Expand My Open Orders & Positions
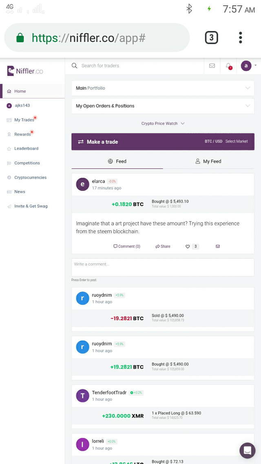Viewport: 261px width, 464px height. [163, 106]
